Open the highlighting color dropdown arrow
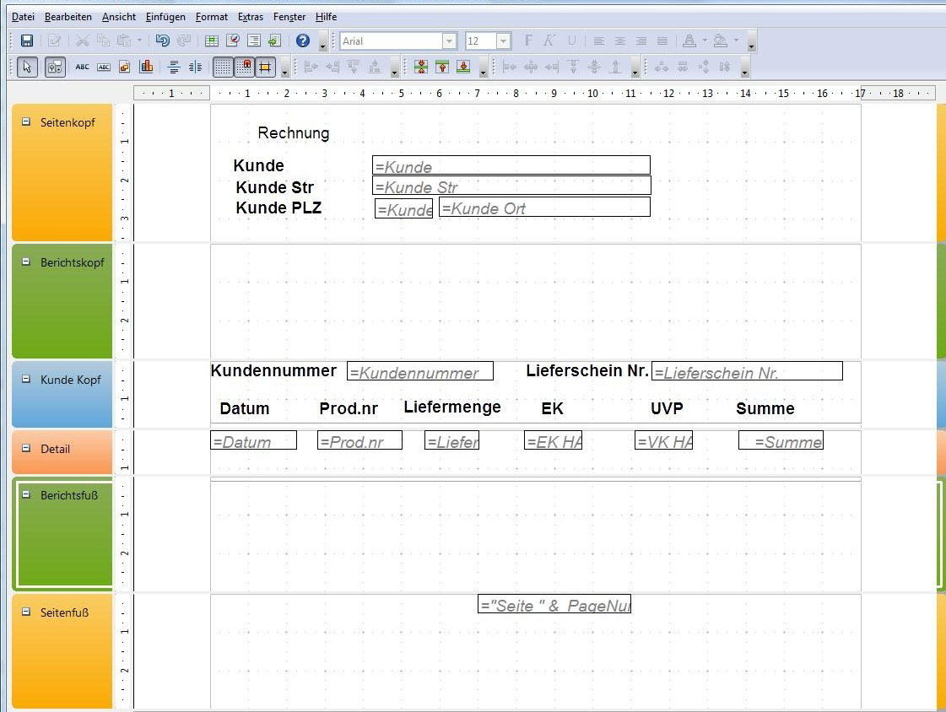 pyautogui.click(x=736, y=40)
